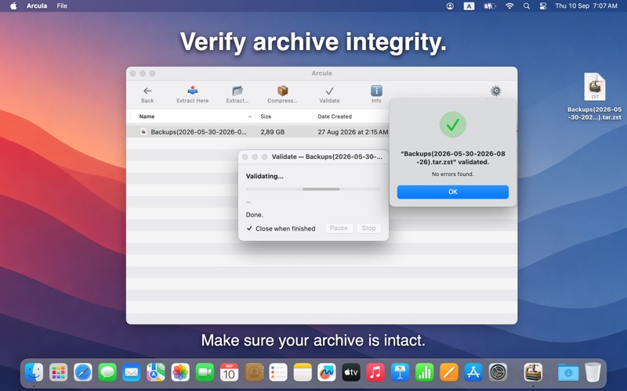Confirm validation with OK button
Screen dimensions: 627x391
coord(453,192)
